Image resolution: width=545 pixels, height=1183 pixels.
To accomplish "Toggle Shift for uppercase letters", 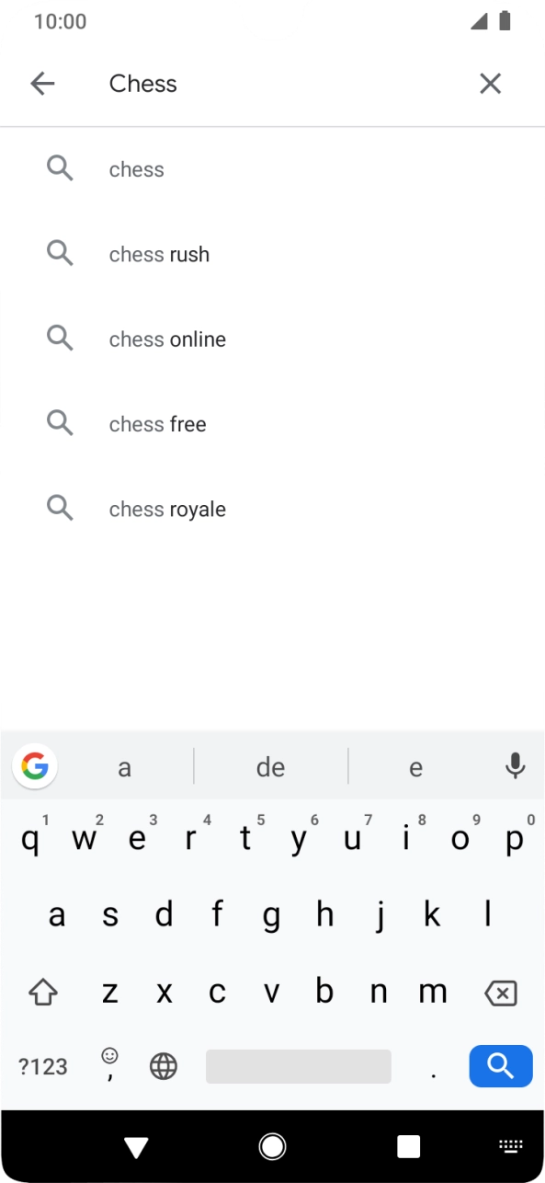I will 42,991.
